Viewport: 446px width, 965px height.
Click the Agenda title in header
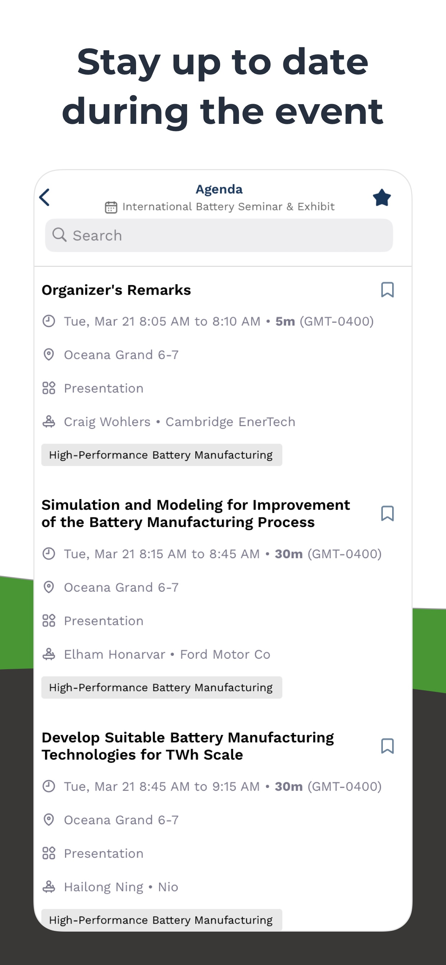tap(219, 190)
